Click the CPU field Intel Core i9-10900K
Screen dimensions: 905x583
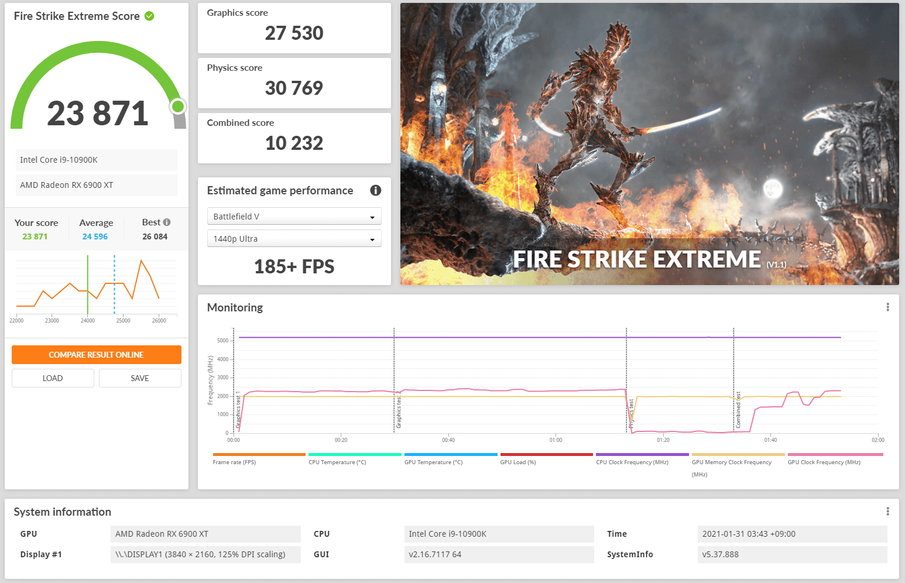click(499, 534)
